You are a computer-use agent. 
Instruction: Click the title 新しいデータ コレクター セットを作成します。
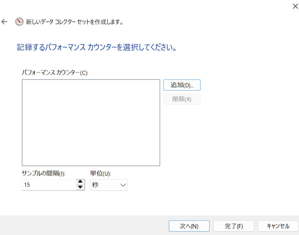[x=74, y=22]
